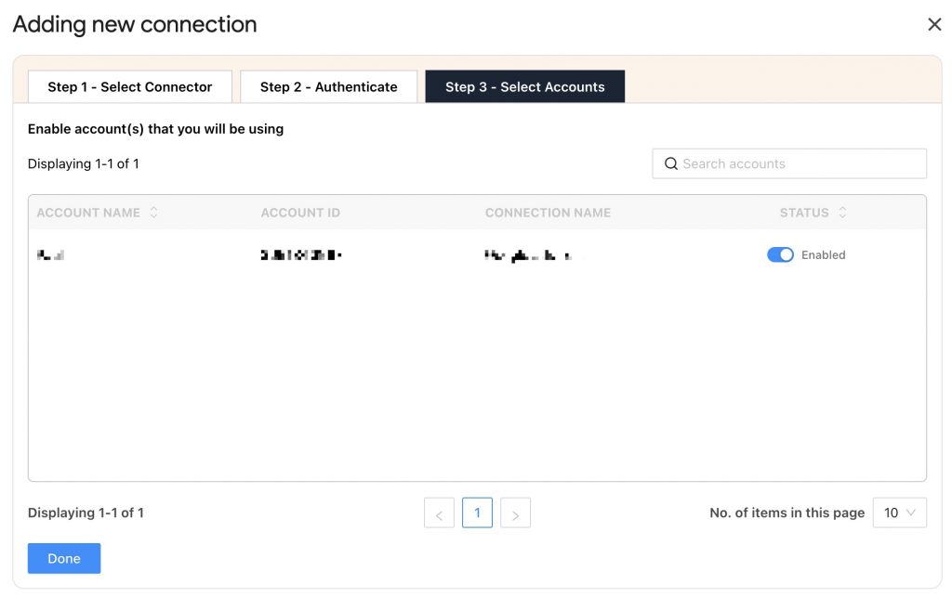Click the Account ID column header
This screenshot has height=597, width=952.
click(x=300, y=213)
